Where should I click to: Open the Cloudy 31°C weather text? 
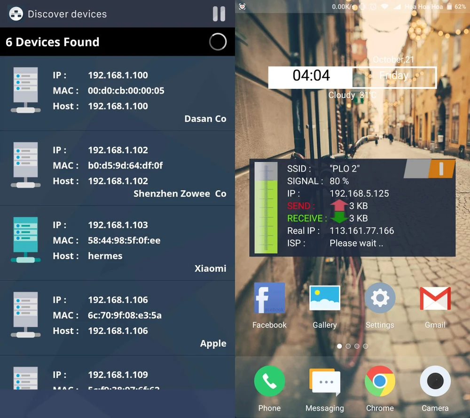pos(352,95)
